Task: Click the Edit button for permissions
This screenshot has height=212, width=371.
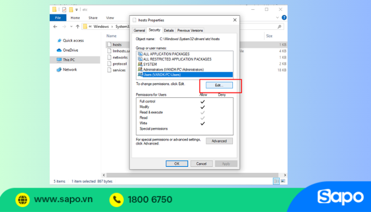Action: coord(219,85)
